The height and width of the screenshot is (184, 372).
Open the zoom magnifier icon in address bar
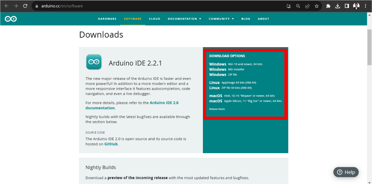coord(298,6)
